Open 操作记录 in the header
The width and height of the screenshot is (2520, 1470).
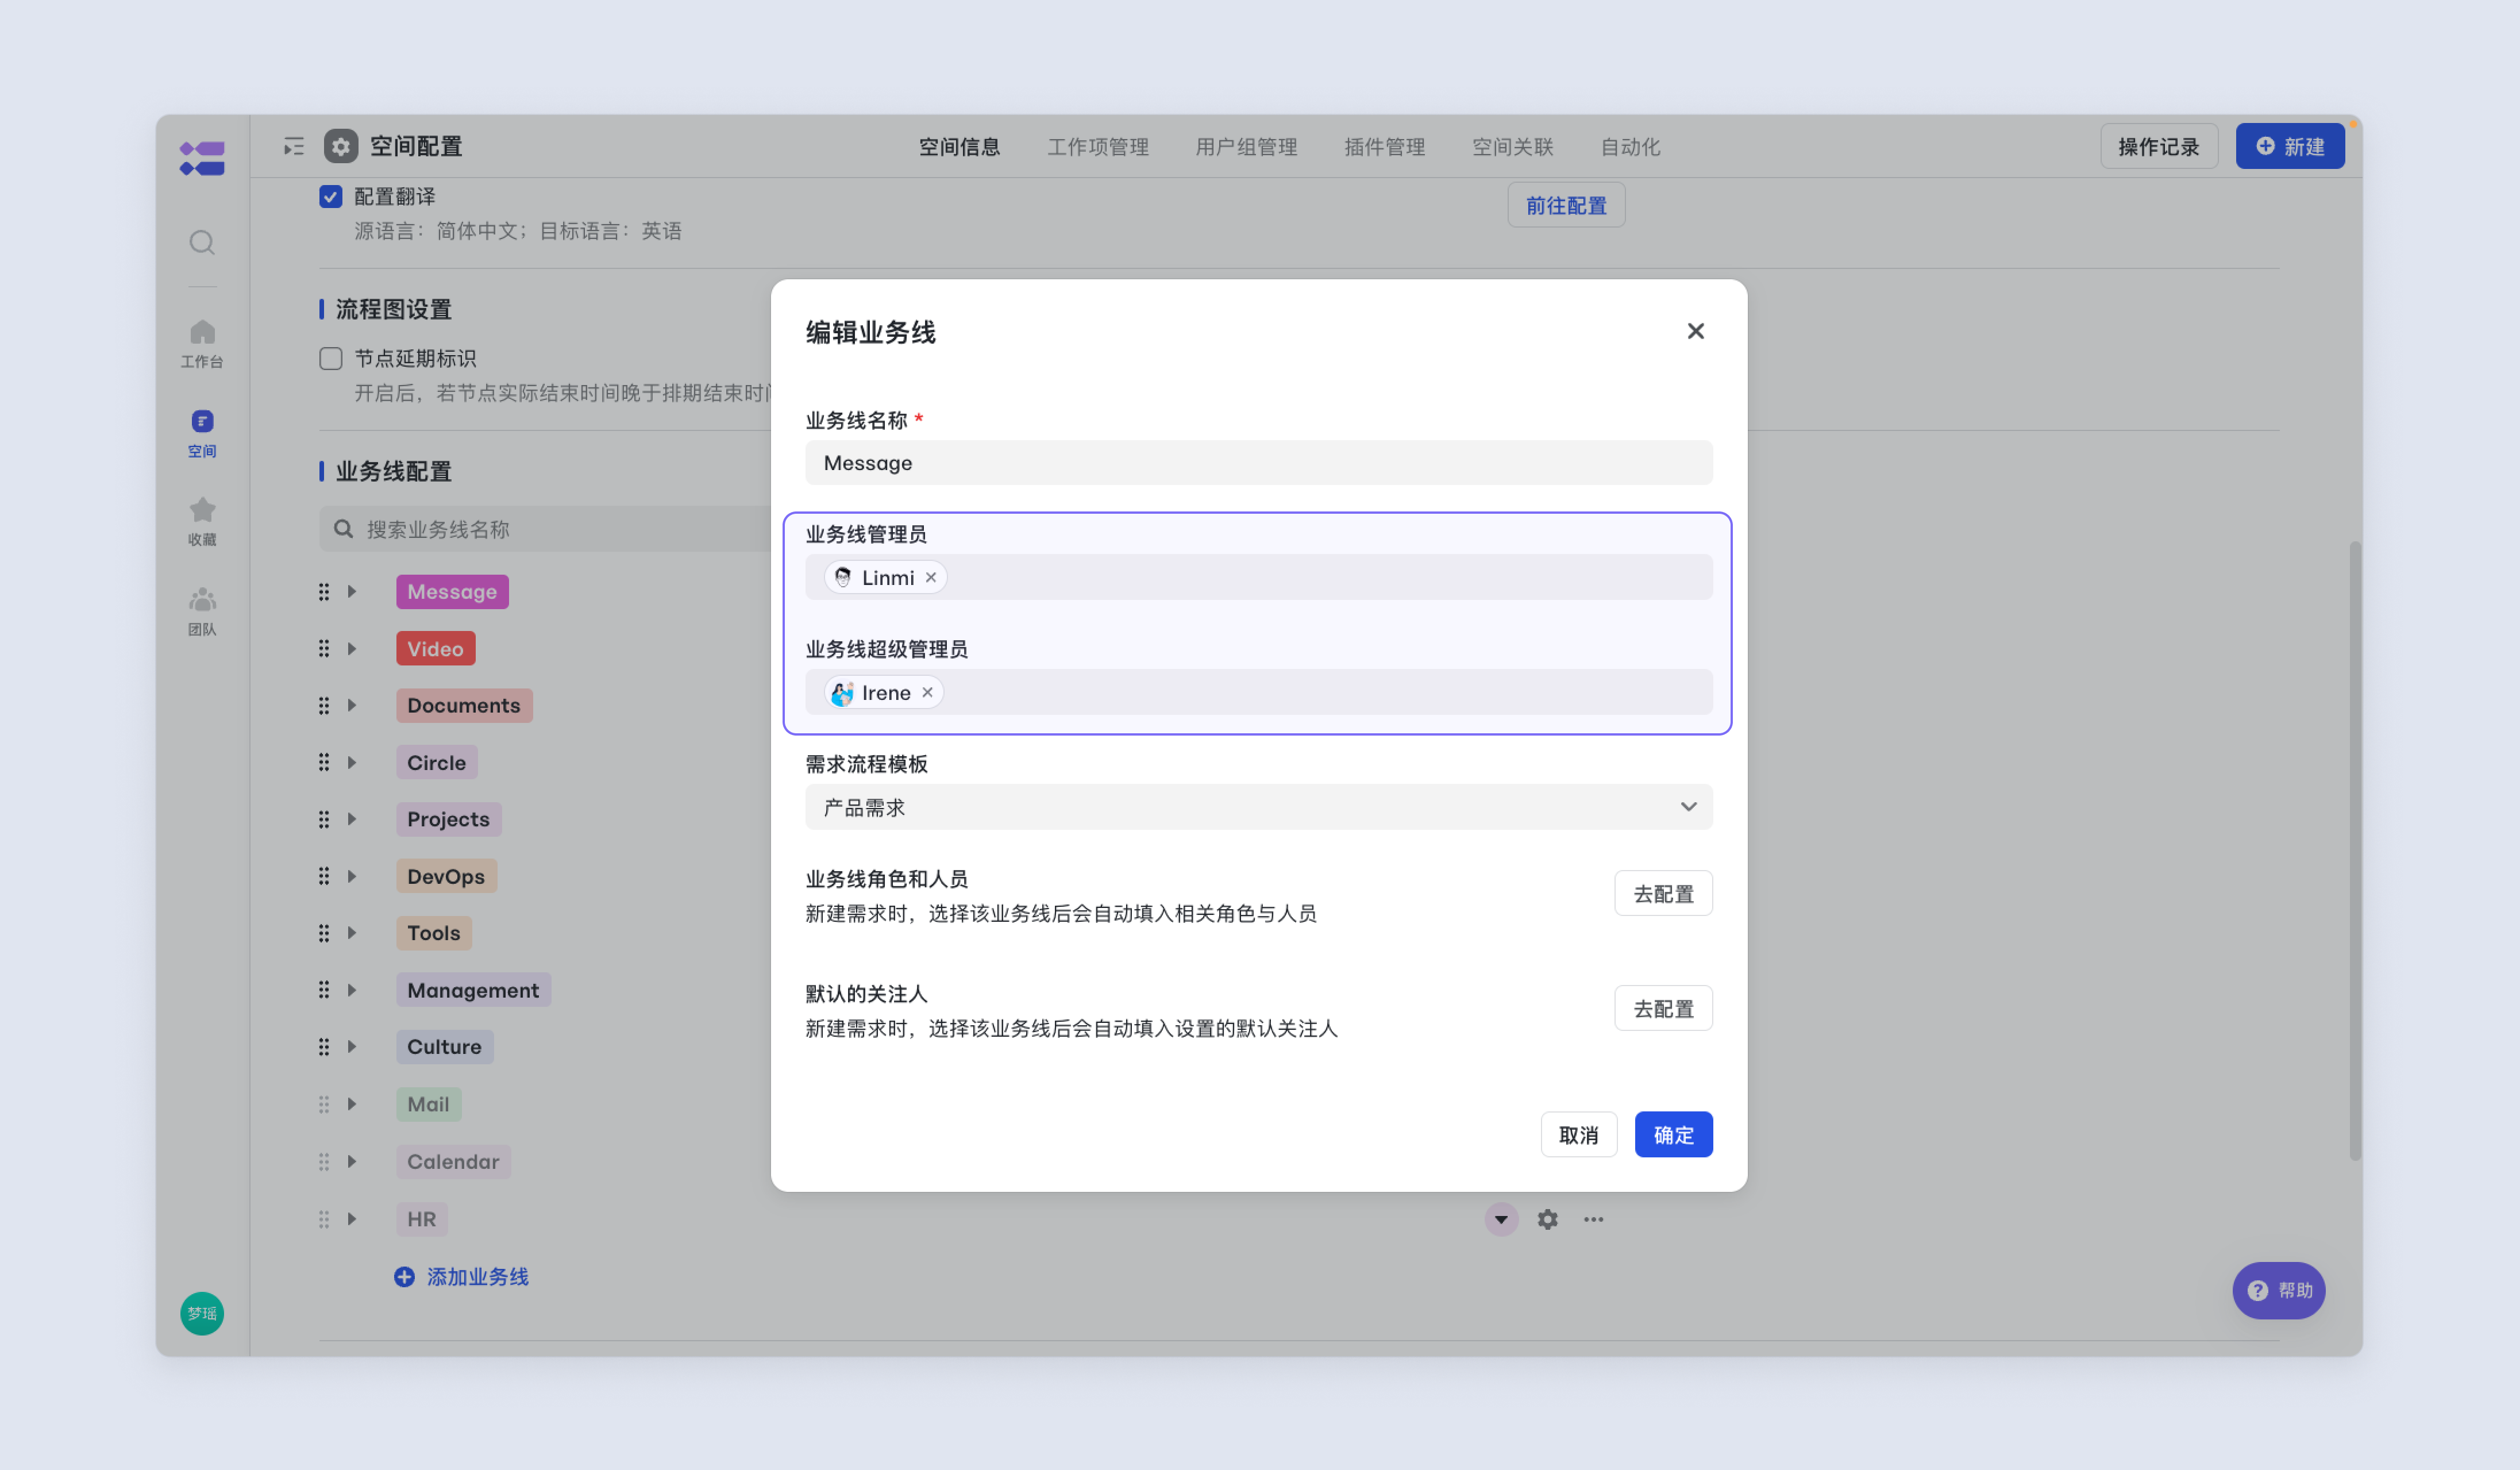2158,146
